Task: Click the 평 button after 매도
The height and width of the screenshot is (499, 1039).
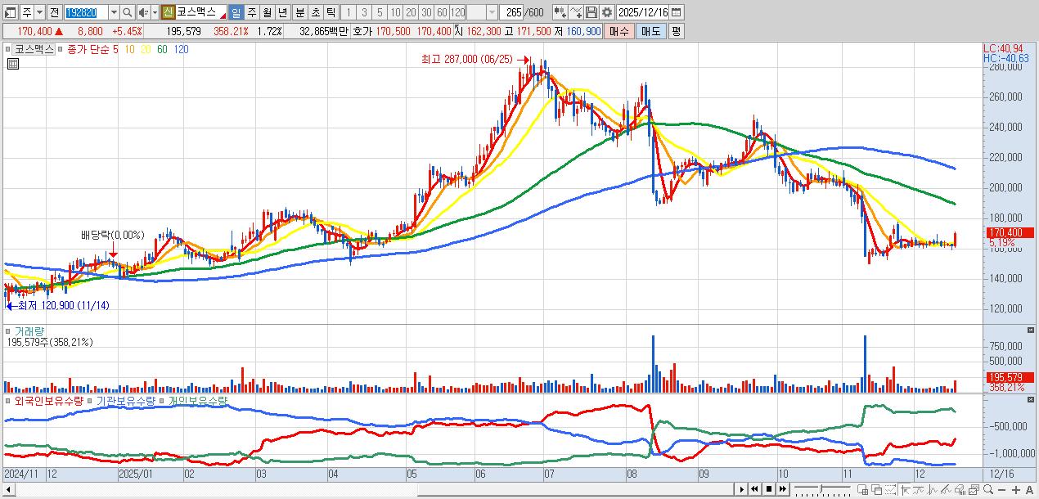Action: coord(675,31)
